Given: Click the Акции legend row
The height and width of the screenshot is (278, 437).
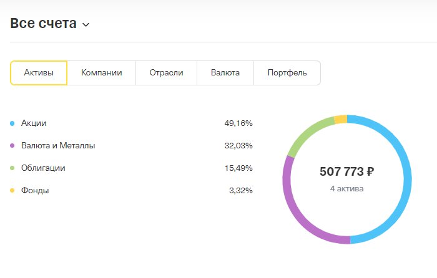Looking at the screenshot, I should pyautogui.click(x=131, y=123).
